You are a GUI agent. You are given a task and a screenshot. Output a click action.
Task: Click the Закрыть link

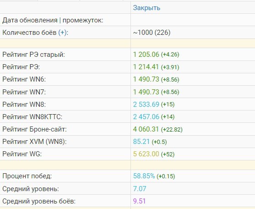pos(146,8)
